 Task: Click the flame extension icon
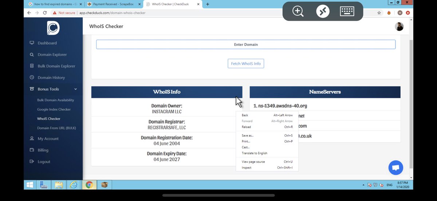[x=389, y=13]
